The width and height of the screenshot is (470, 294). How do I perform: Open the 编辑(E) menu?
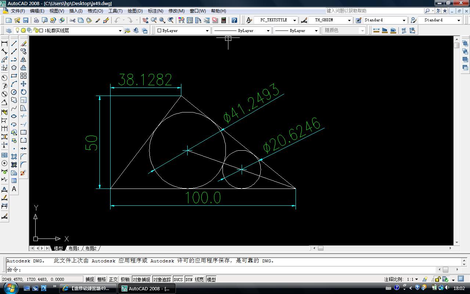[37, 11]
